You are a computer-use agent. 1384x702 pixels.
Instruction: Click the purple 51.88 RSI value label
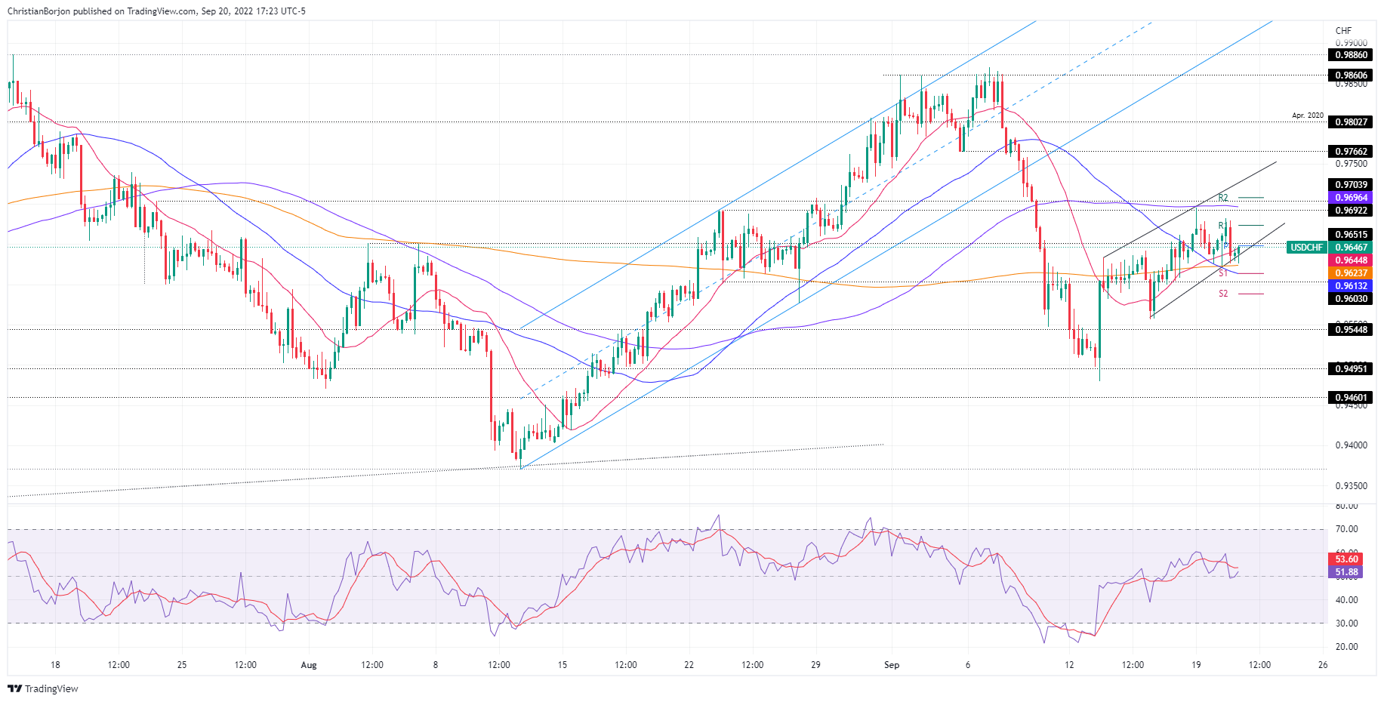pyautogui.click(x=1346, y=572)
